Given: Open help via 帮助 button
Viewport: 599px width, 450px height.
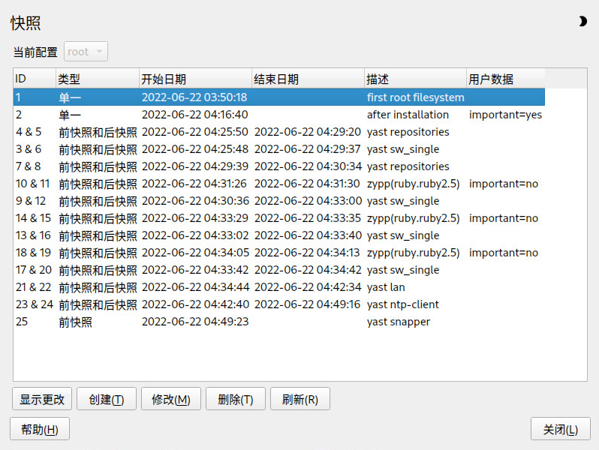Looking at the screenshot, I should click(39, 429).
